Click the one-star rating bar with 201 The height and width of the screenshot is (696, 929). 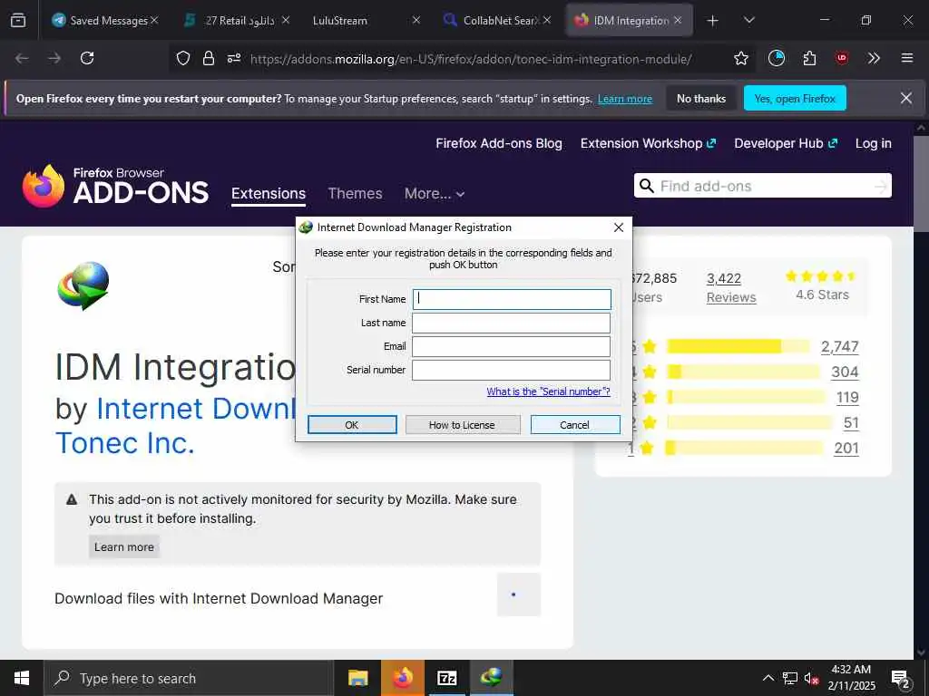pos(744,448)
